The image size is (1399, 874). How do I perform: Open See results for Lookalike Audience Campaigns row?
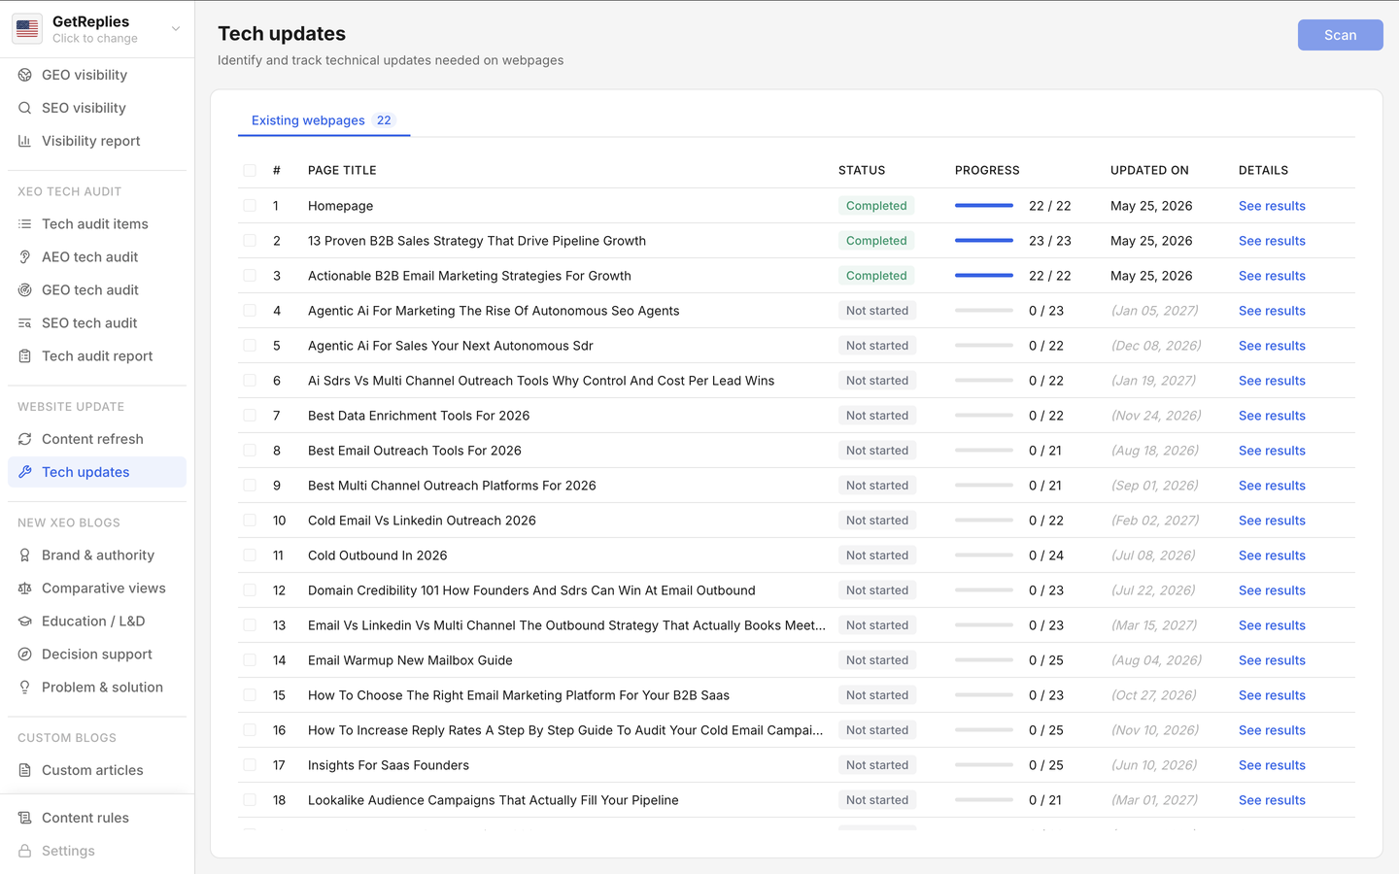pyautogui.click(x=1272, y=800)
